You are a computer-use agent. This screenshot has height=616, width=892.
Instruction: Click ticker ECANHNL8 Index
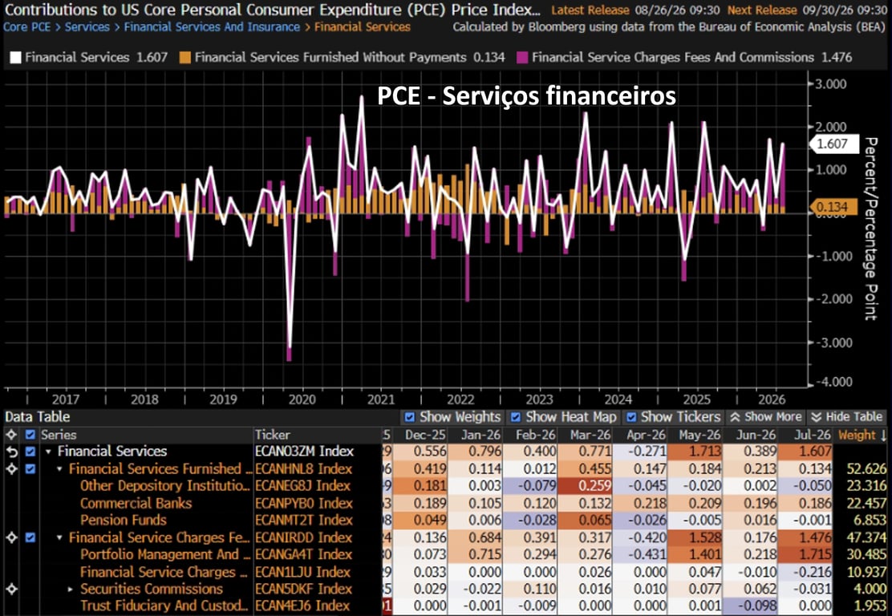pyautogui.click(x=304, y=469)
